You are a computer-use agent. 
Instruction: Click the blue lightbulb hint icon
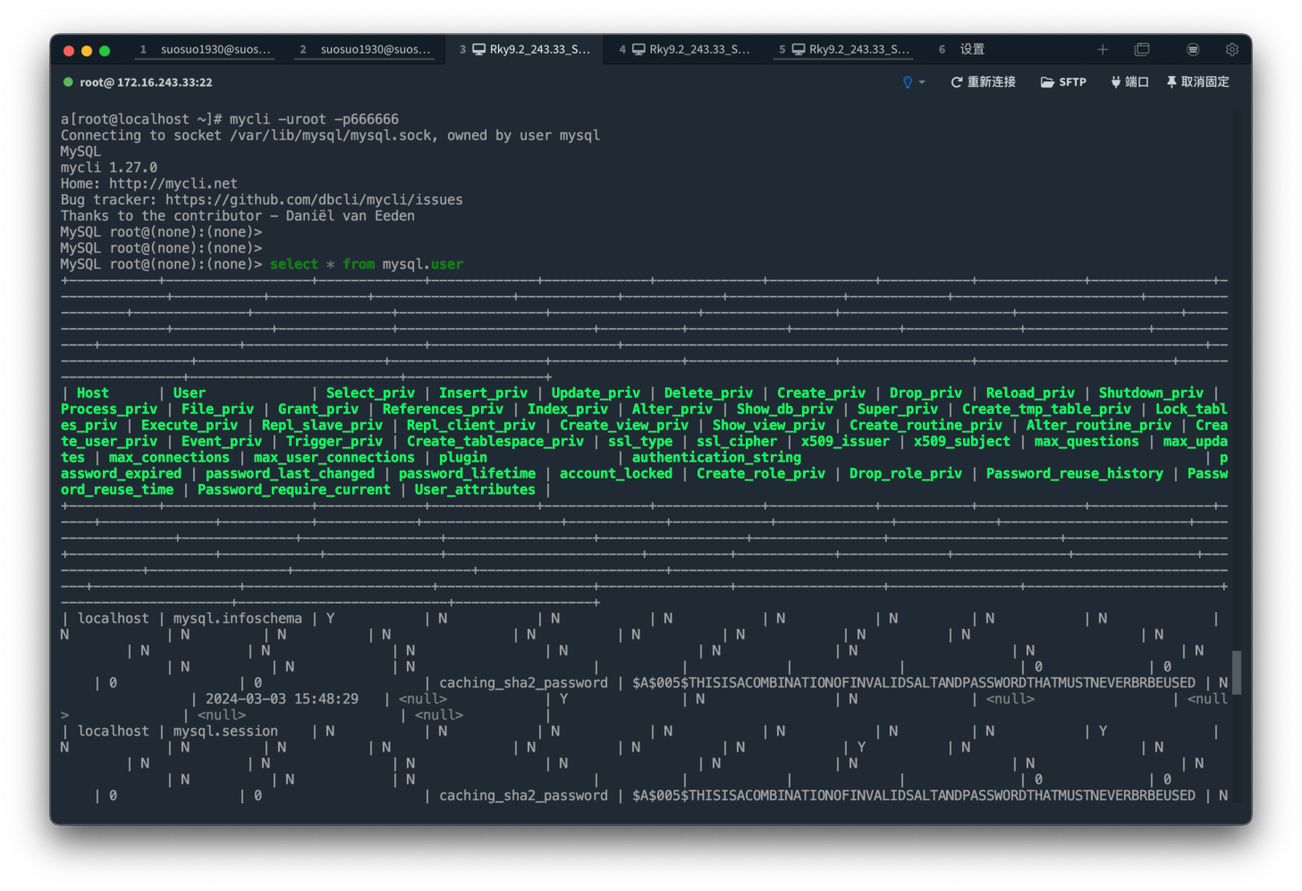pos(908,82)
